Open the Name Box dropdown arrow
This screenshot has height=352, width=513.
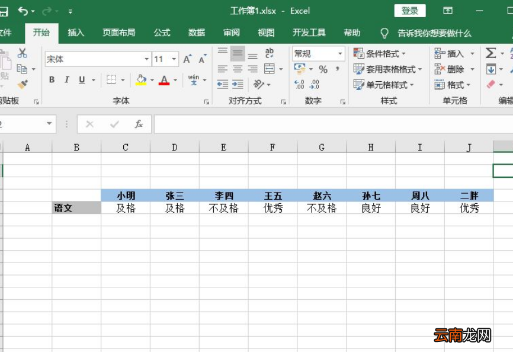point(49,124)
